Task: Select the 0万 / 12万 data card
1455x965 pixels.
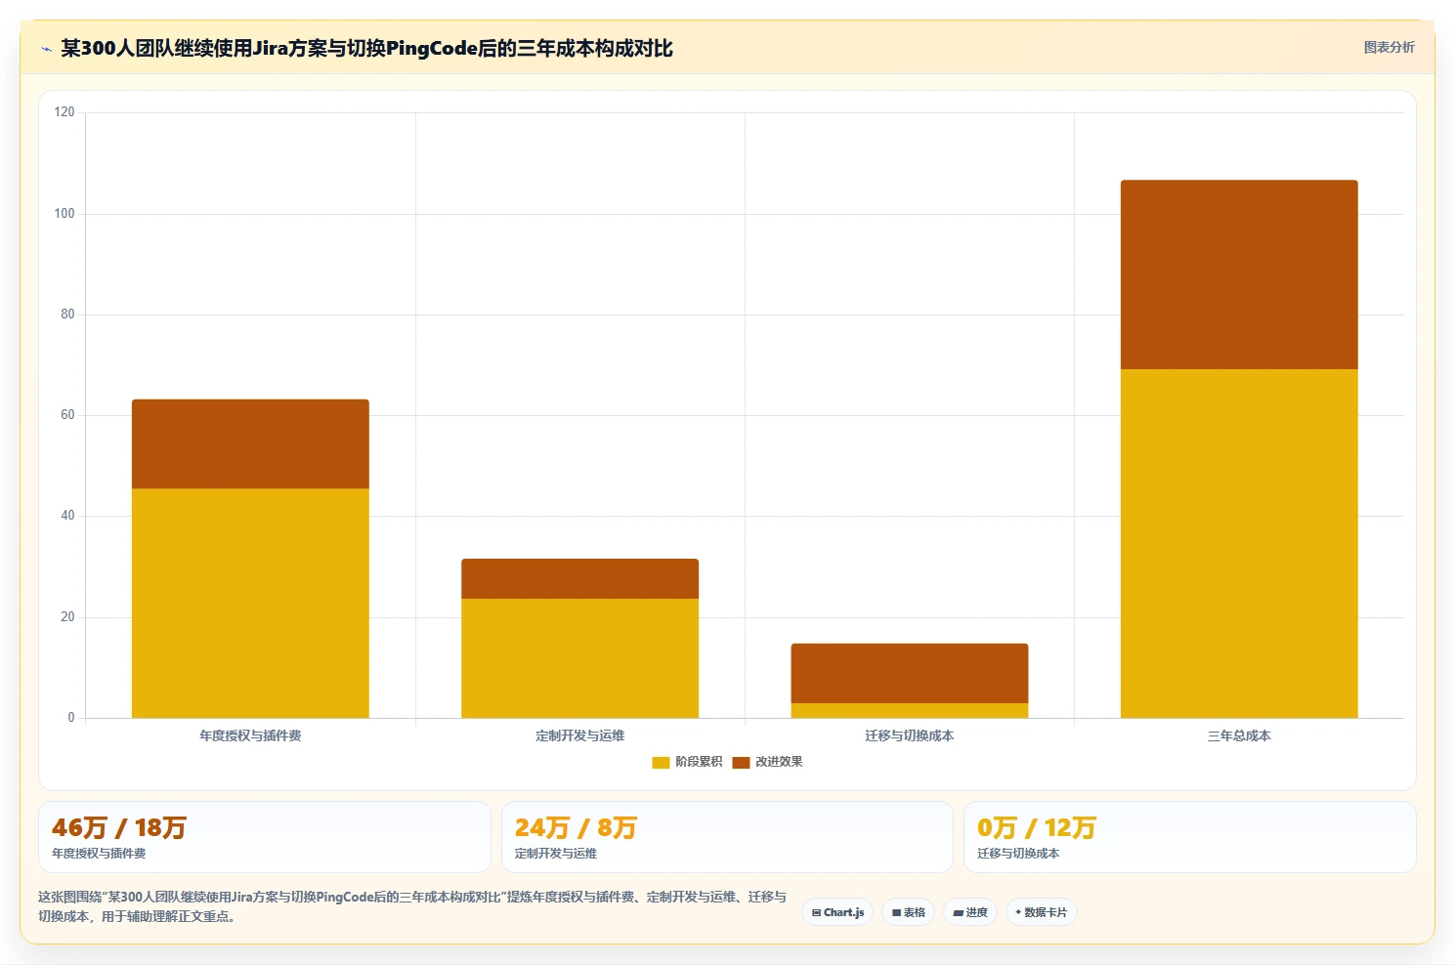Action: point(1189,837)
